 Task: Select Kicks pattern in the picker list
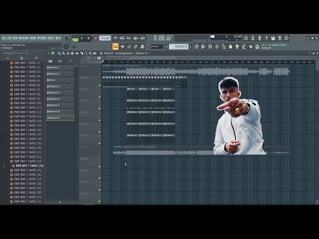pos(60,80)
